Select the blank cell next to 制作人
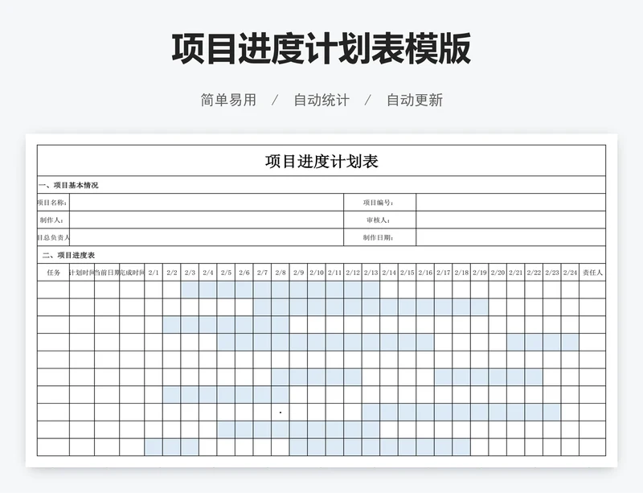The height and width of the screenshot is (493, 643). (x=207, y=220)
